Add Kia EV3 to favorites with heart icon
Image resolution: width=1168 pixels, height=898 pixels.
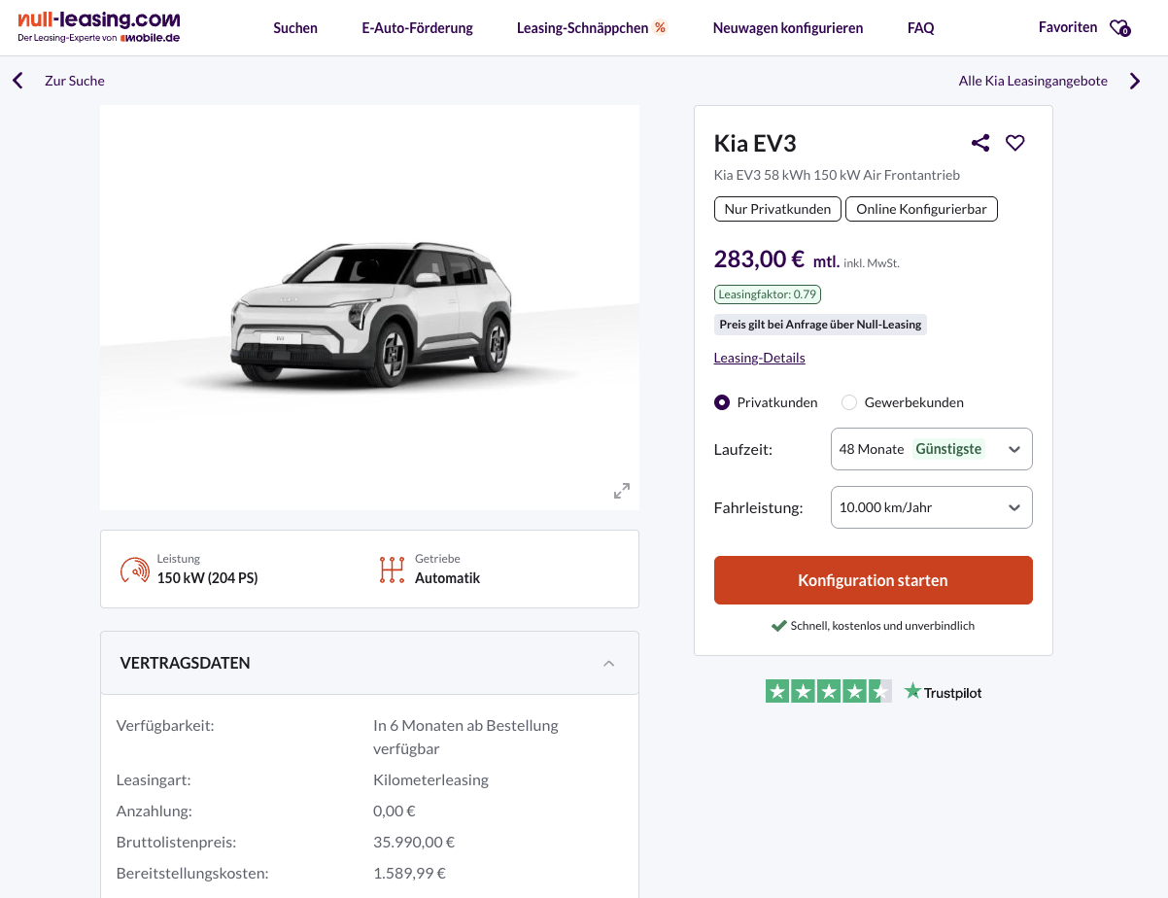coord(1015,143)
